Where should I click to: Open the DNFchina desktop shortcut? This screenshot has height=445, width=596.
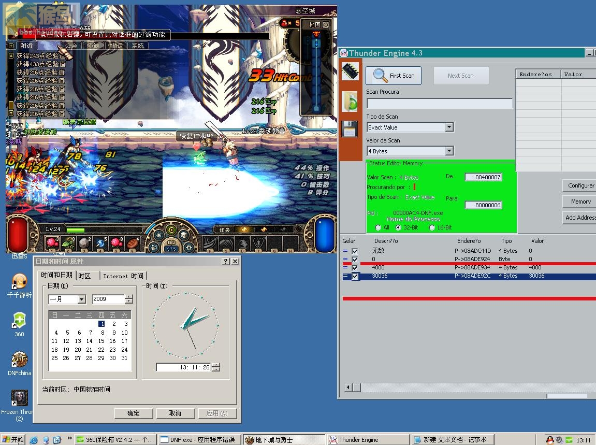pos(19,364)
